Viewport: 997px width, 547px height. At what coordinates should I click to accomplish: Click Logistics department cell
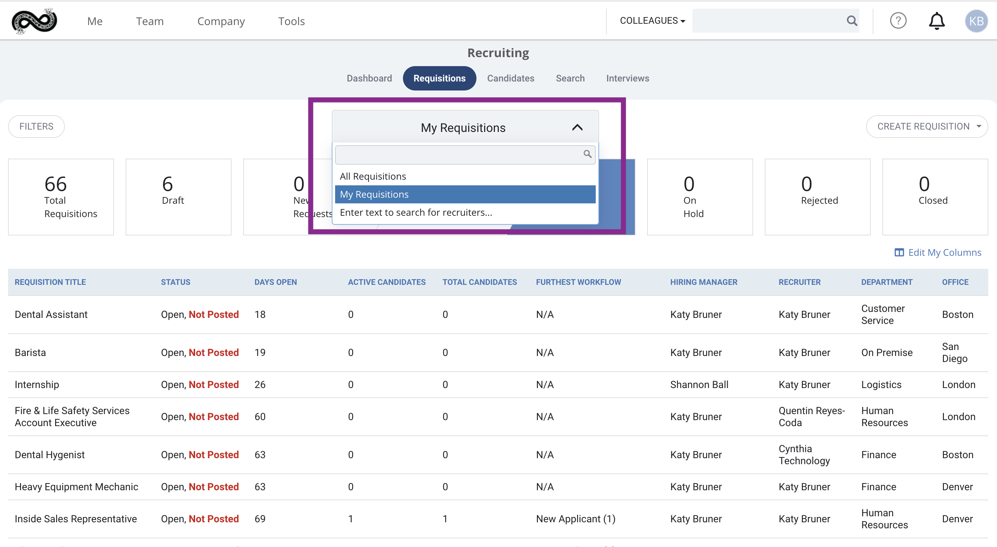(x=881, y=385)
